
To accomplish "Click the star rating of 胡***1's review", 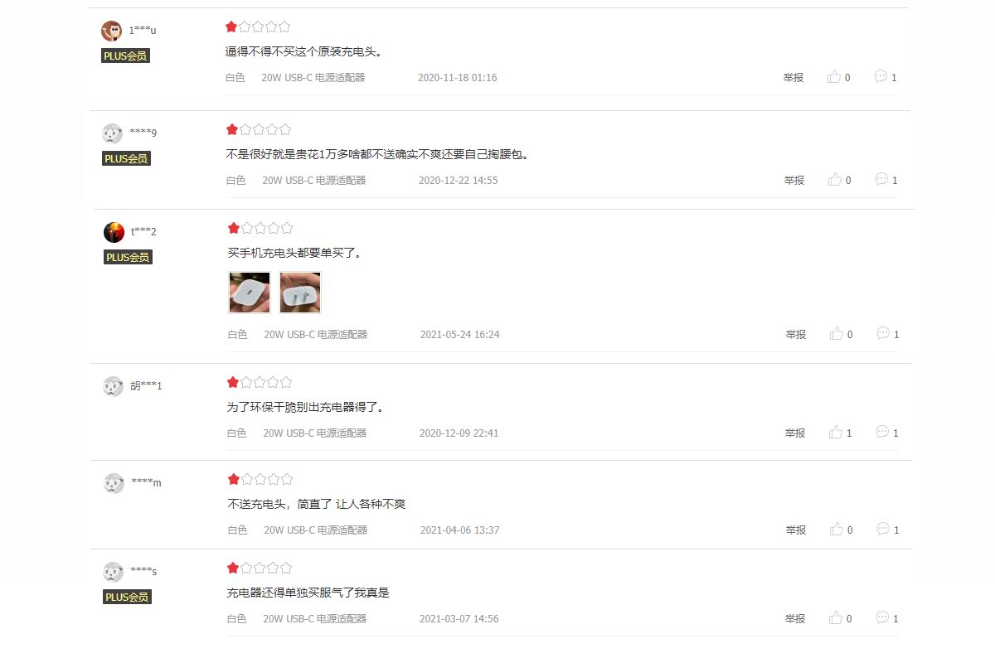I will tap(260, 382).
